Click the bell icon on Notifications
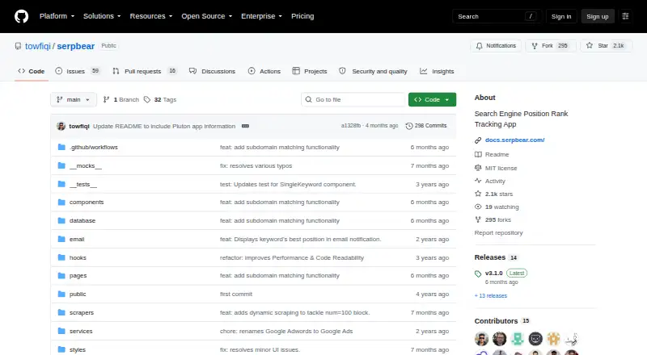647x355 pixels. [x=479, y=46]
